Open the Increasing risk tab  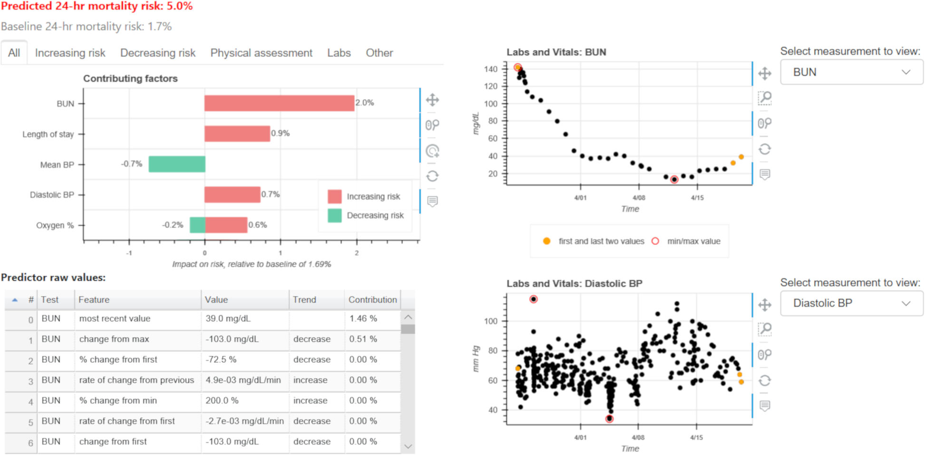[x=70, y=53]
